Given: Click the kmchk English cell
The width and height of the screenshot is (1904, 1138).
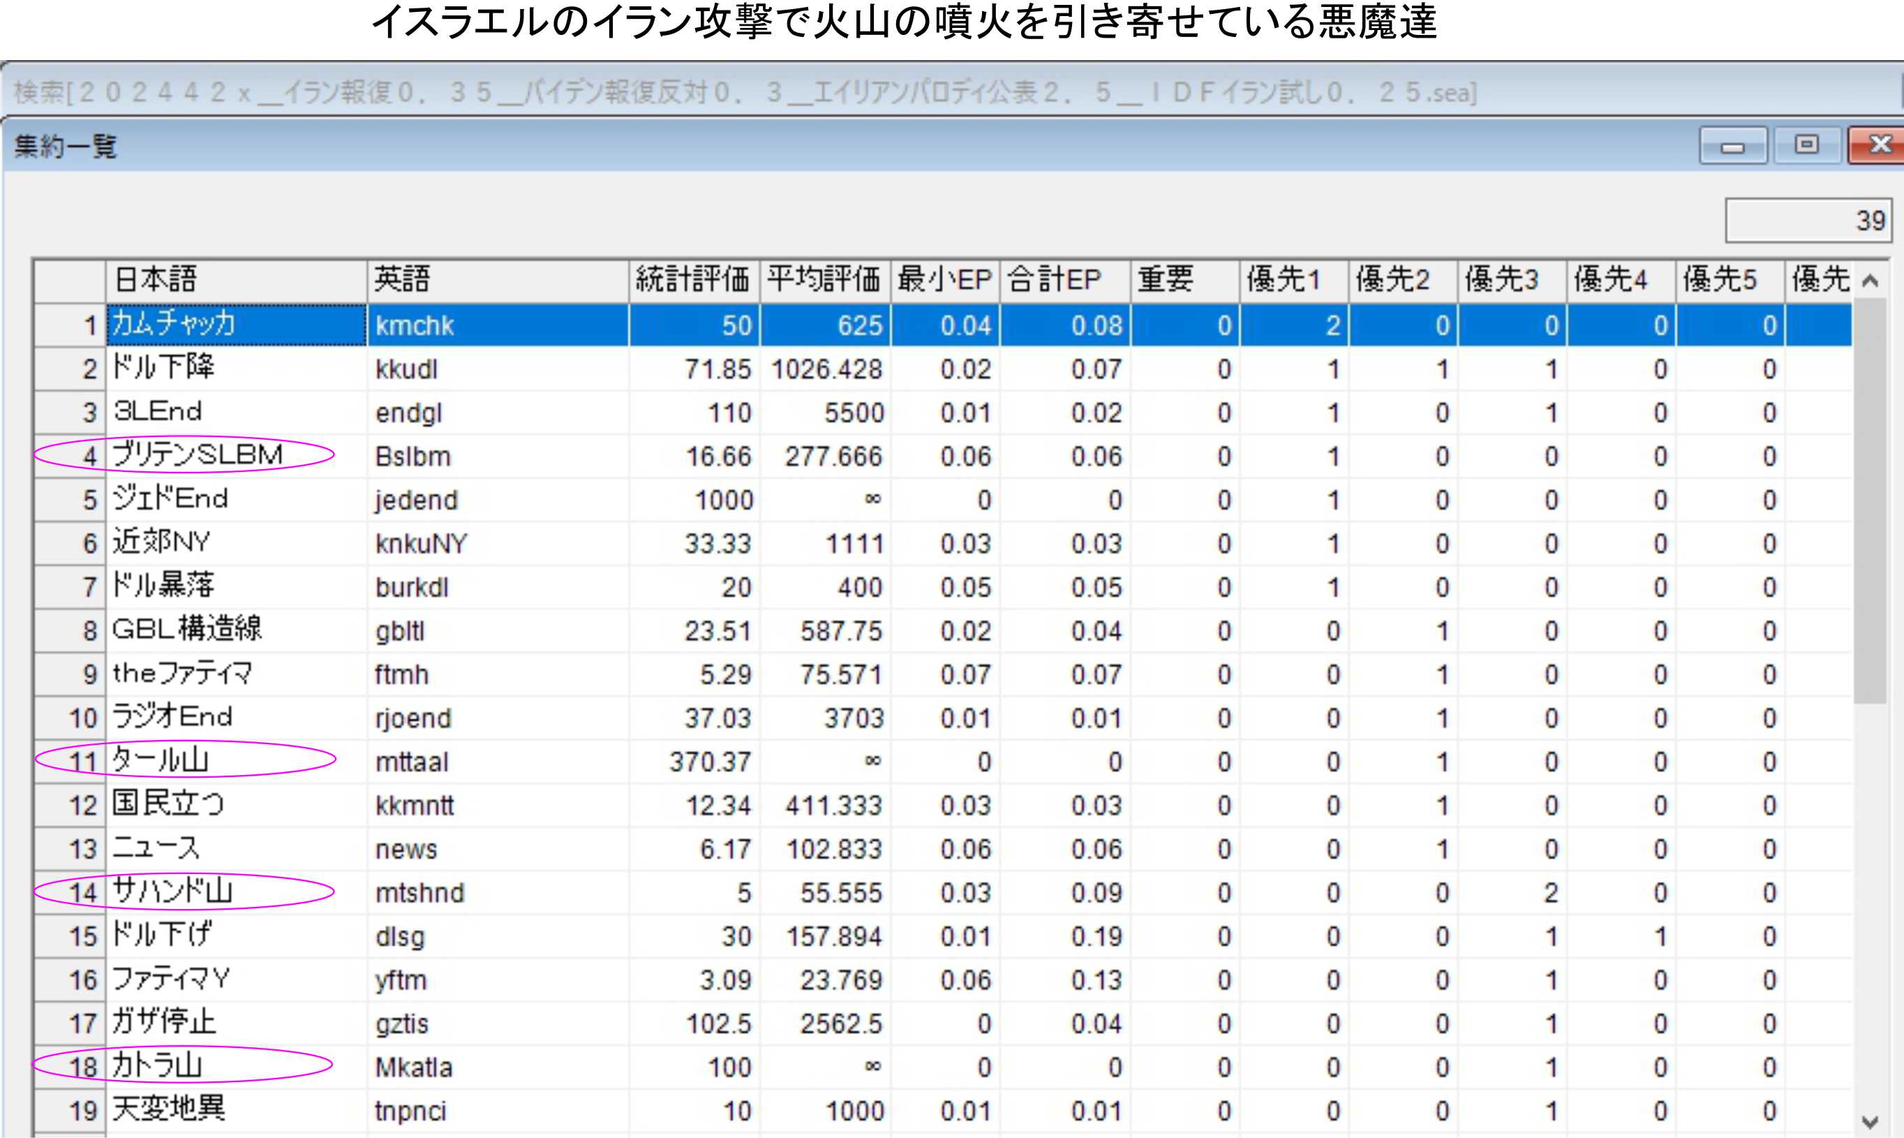Looking at the screenshot, I should (x=498, y=325).
